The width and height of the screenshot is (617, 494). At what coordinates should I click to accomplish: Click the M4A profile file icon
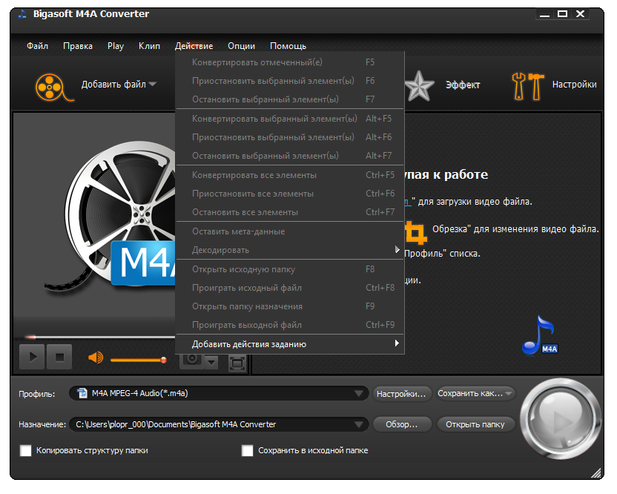[x=82, y=393]
